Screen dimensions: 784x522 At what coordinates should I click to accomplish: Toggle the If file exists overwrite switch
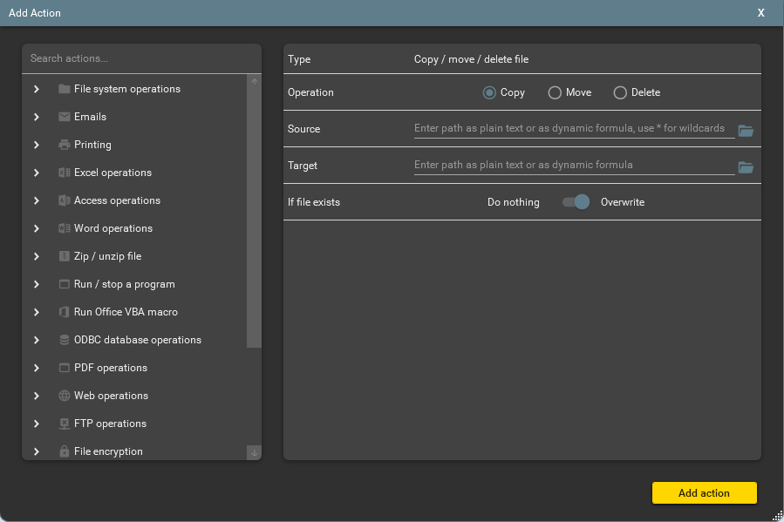click(576, 202)
